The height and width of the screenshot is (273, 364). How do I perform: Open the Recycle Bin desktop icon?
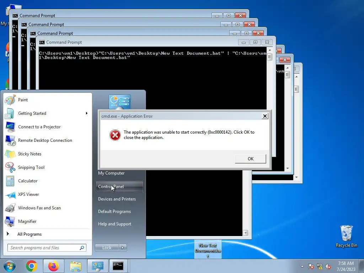[x=346, y=236]
